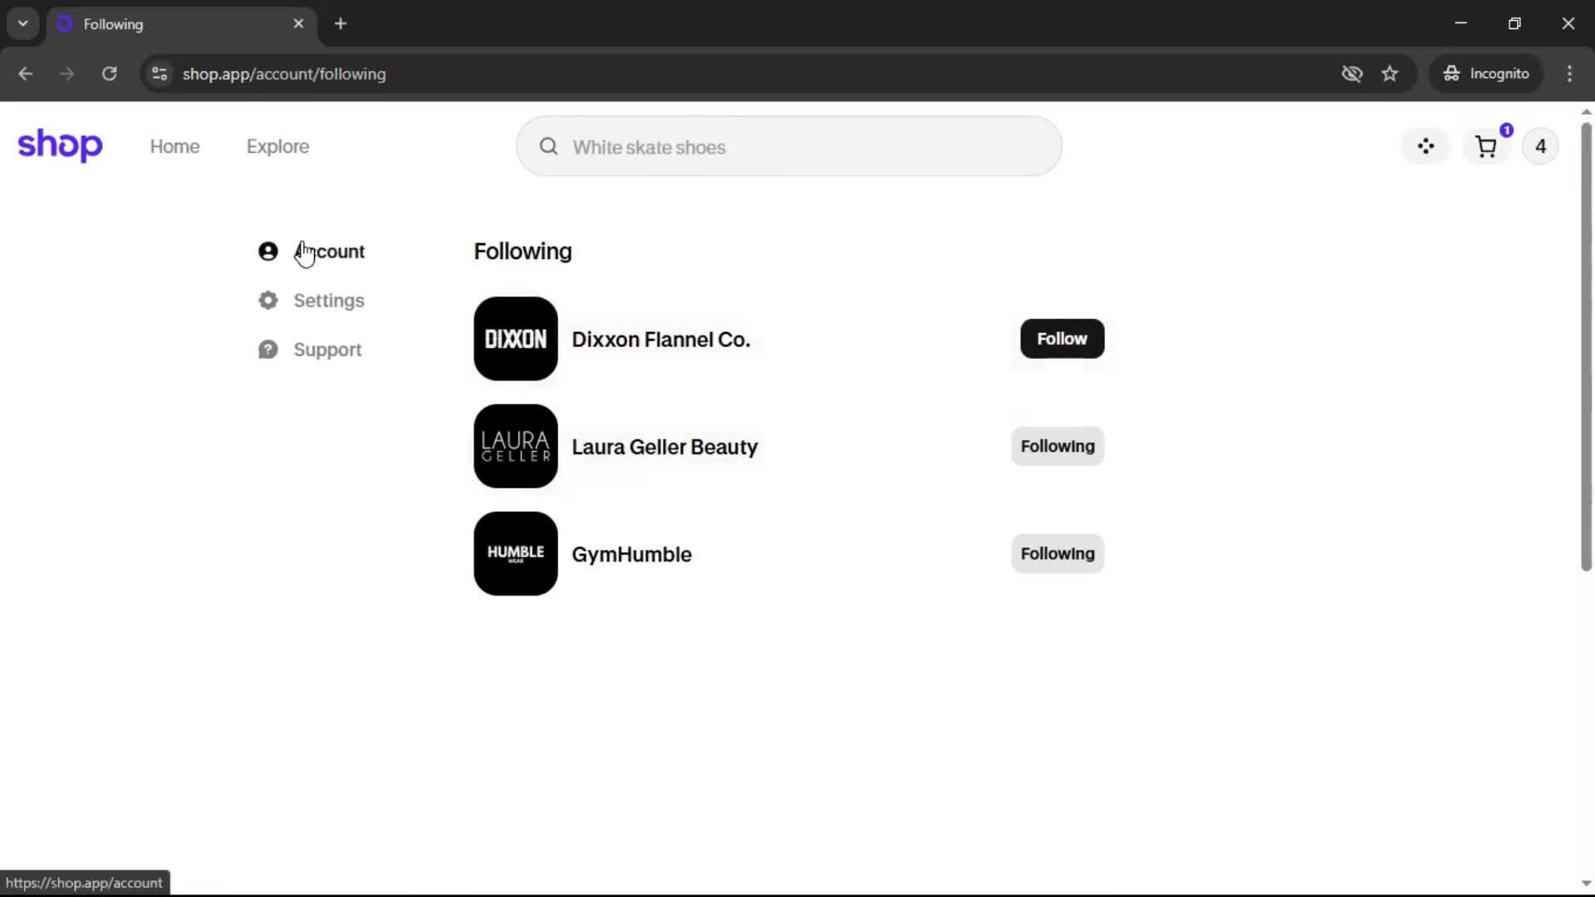This screenshot has width=1595, height=897.
Task: Click the search magnifier icon
Action: pyautogui.click(x=548, y=147)
